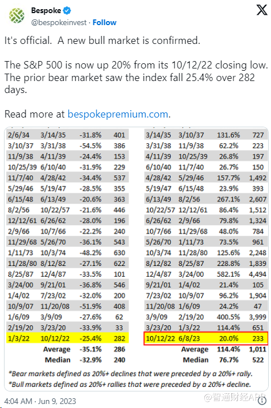271x408 pixels.
Task: Click the yellow-highlighted 1/3/22 bear market row
Action: (x=68, y=338)
